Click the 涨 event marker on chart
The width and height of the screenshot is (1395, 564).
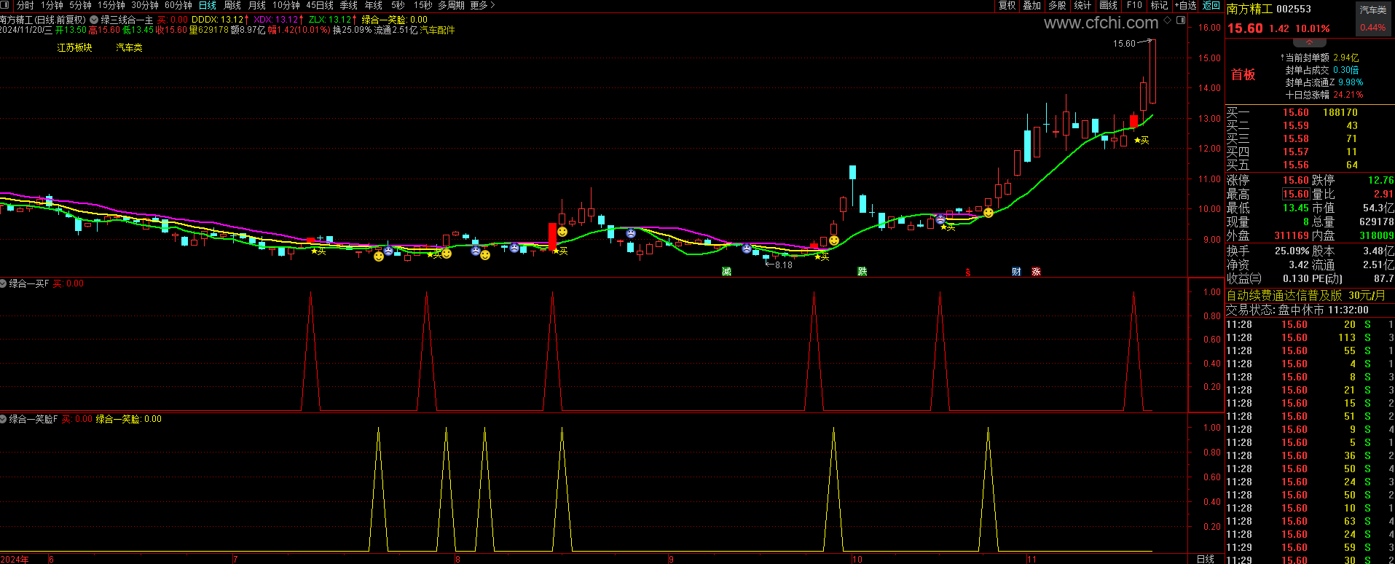(x=1036, y=272)
